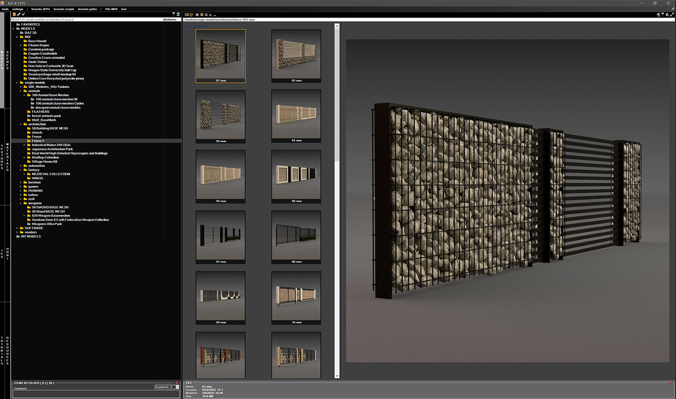Image resolution: width=676 pixels, height=399 pixels.
Task: Pin the panel with the pushpin icon
Action: click(673, 9)
